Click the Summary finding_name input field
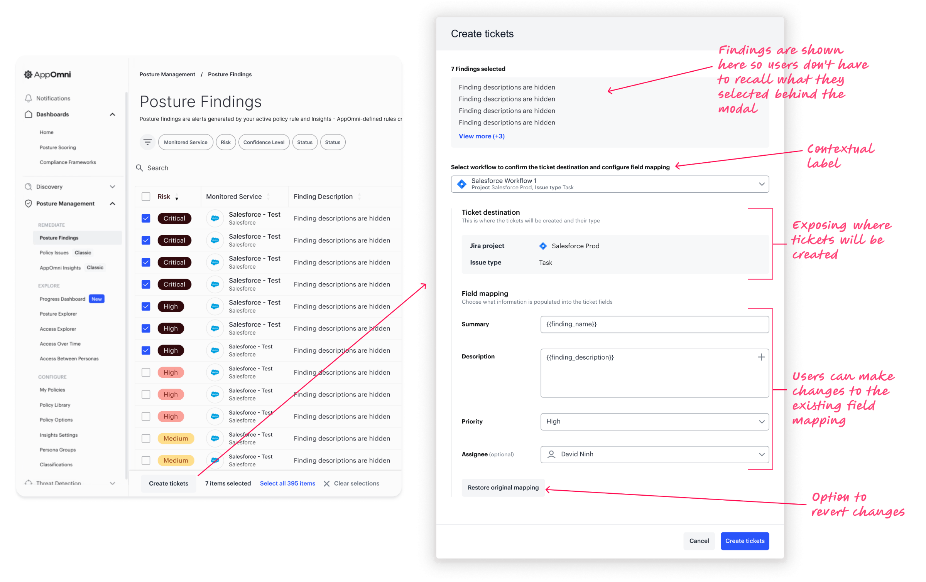This screenshot has width=926, height=582. [654, 325]
